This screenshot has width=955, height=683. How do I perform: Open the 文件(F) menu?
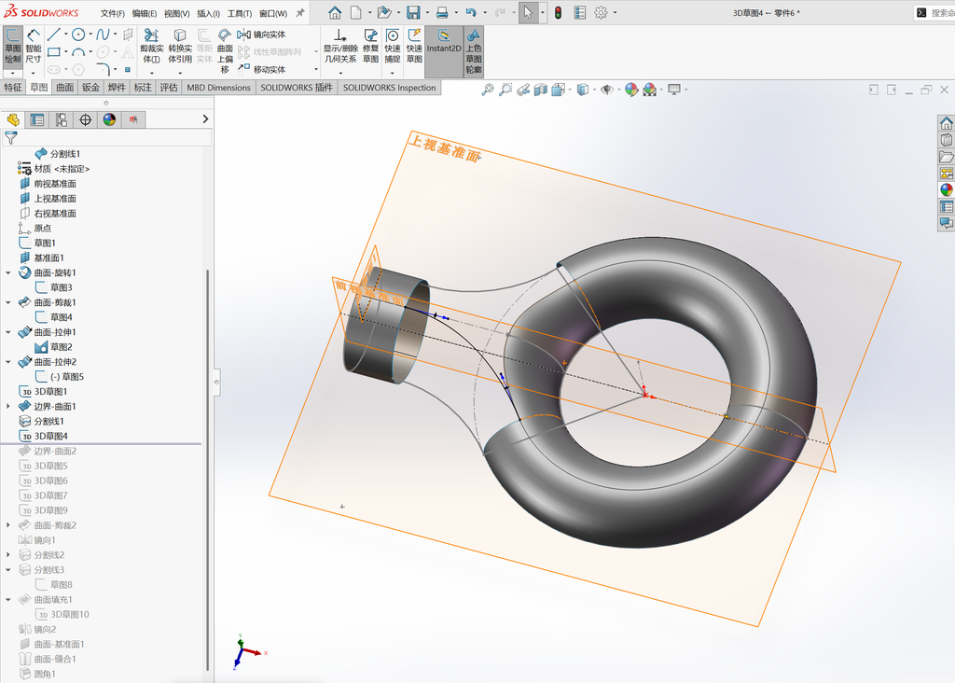click(x=113, y=13)
